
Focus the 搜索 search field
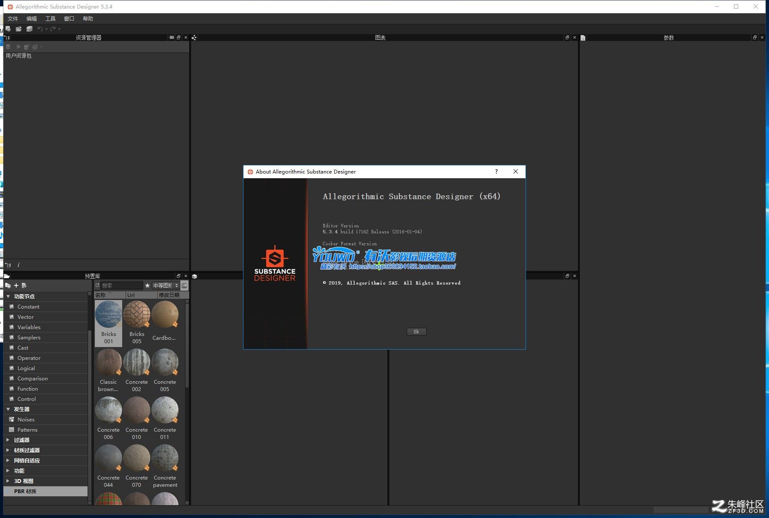(121, 285)
